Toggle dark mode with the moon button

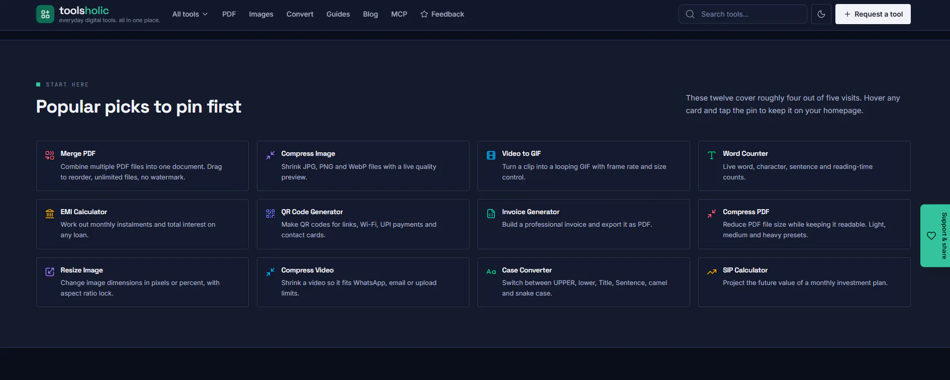[821, 14]
